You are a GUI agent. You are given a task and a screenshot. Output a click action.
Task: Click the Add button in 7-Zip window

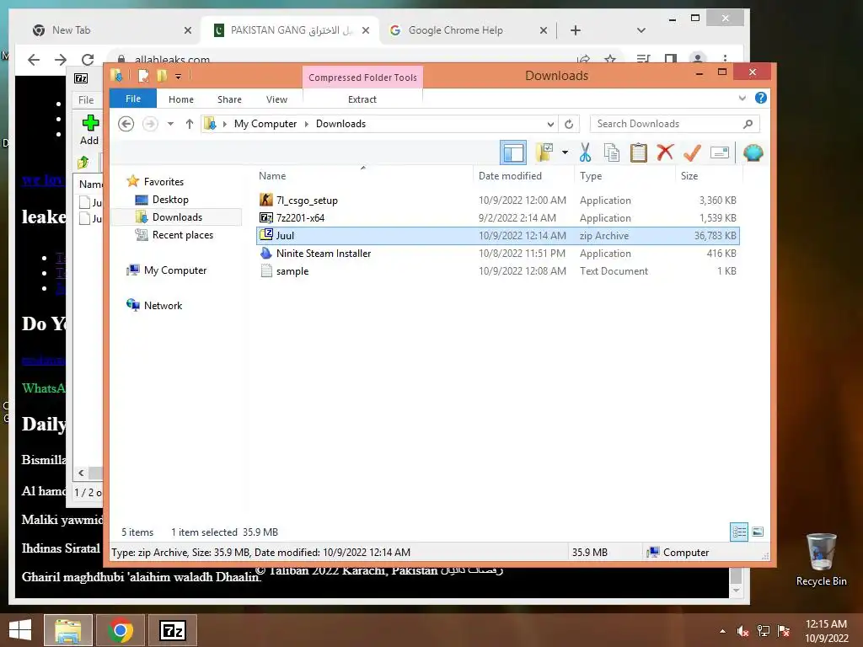pos(89,130)
